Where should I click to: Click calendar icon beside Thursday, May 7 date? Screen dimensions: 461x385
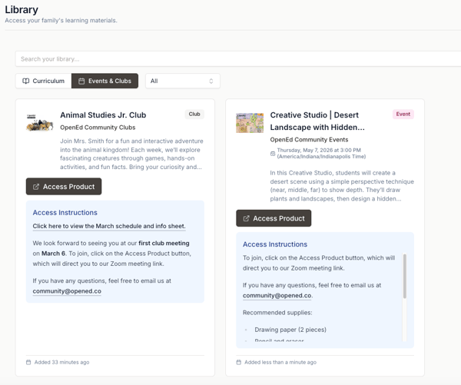pos(273,154)
